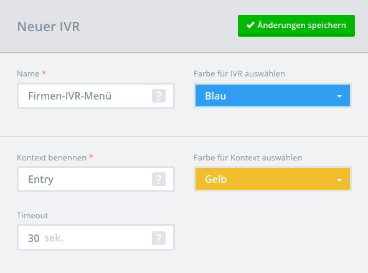Open the Gelb context color selector
This screenshot has height=273, width=368.
pyautogui.click(x=273, y=179)
